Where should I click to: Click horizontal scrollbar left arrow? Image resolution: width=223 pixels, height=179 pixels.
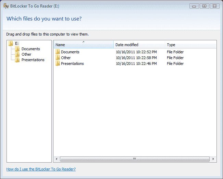57,159
